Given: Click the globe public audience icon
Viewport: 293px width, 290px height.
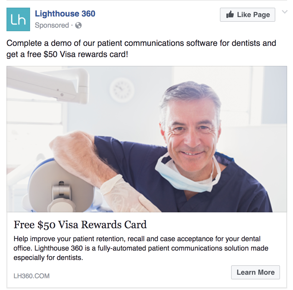Looking at the screenshot, I should pos(78,25).
